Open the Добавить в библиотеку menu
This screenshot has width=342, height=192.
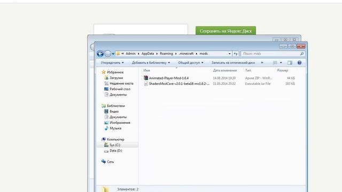click(151, 63)
